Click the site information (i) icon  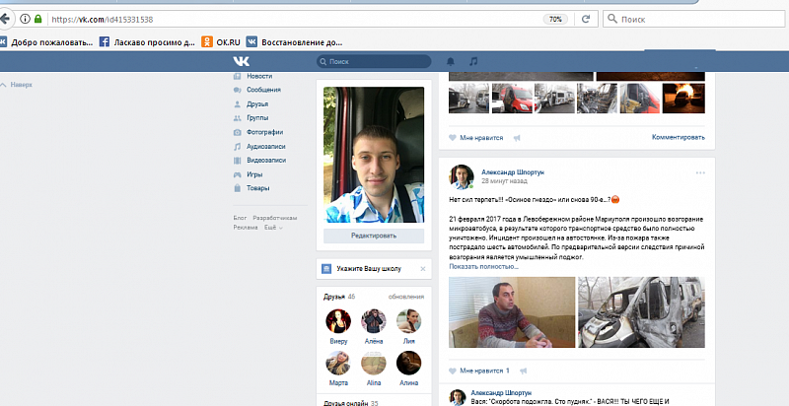click(25, 19)
